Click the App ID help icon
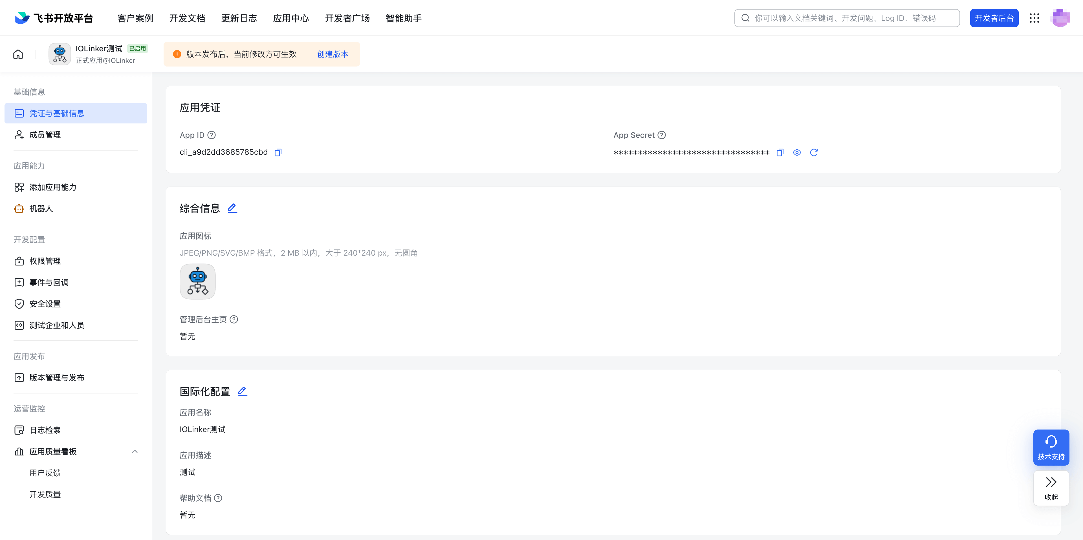 tap(212, 135)
